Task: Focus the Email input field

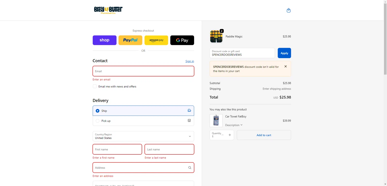Action: 143,71
